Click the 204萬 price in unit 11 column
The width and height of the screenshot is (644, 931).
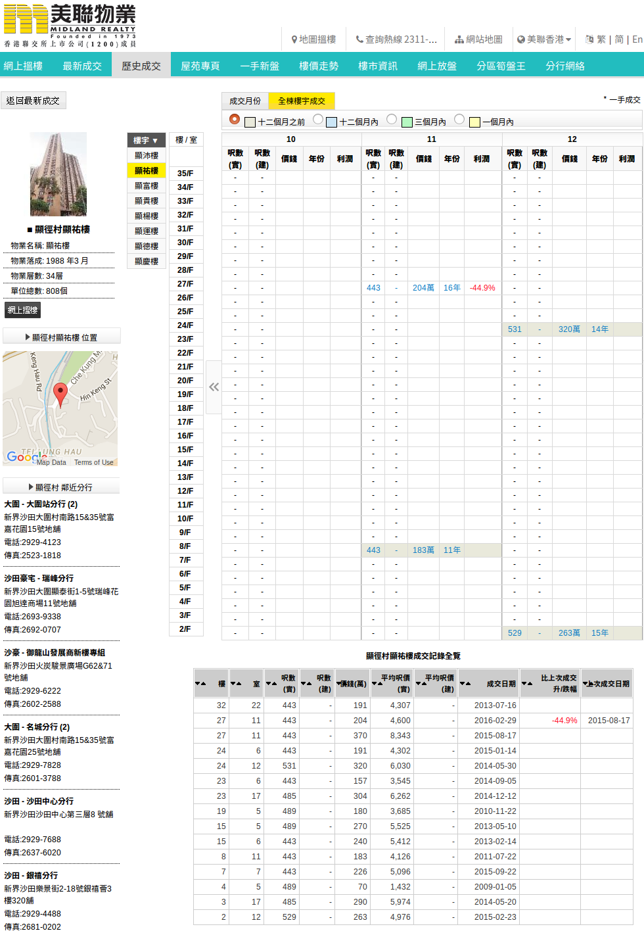click(423, 288)
